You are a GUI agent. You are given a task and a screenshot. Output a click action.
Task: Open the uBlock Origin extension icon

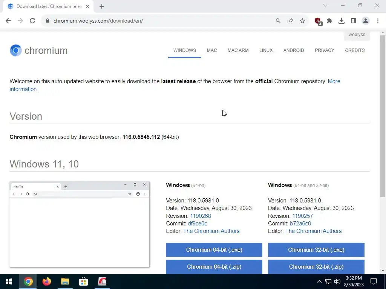tap(318, 21)
